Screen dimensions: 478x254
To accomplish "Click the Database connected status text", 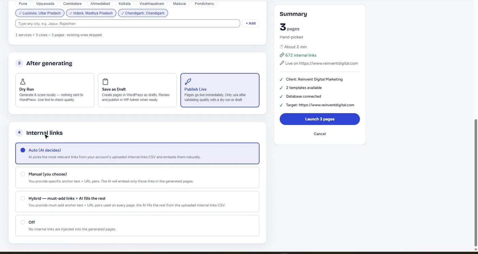I will coord(304,96).
